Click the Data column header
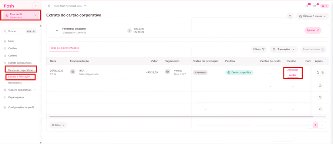Screen dimensions: 333x144 click(53, 61)
